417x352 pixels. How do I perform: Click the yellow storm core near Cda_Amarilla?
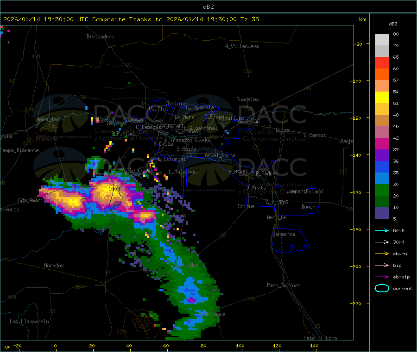tap(73, 203)
